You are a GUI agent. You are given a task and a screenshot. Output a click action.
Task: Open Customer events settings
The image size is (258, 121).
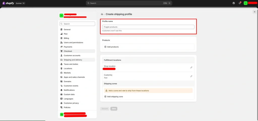(x=77, y=86)
